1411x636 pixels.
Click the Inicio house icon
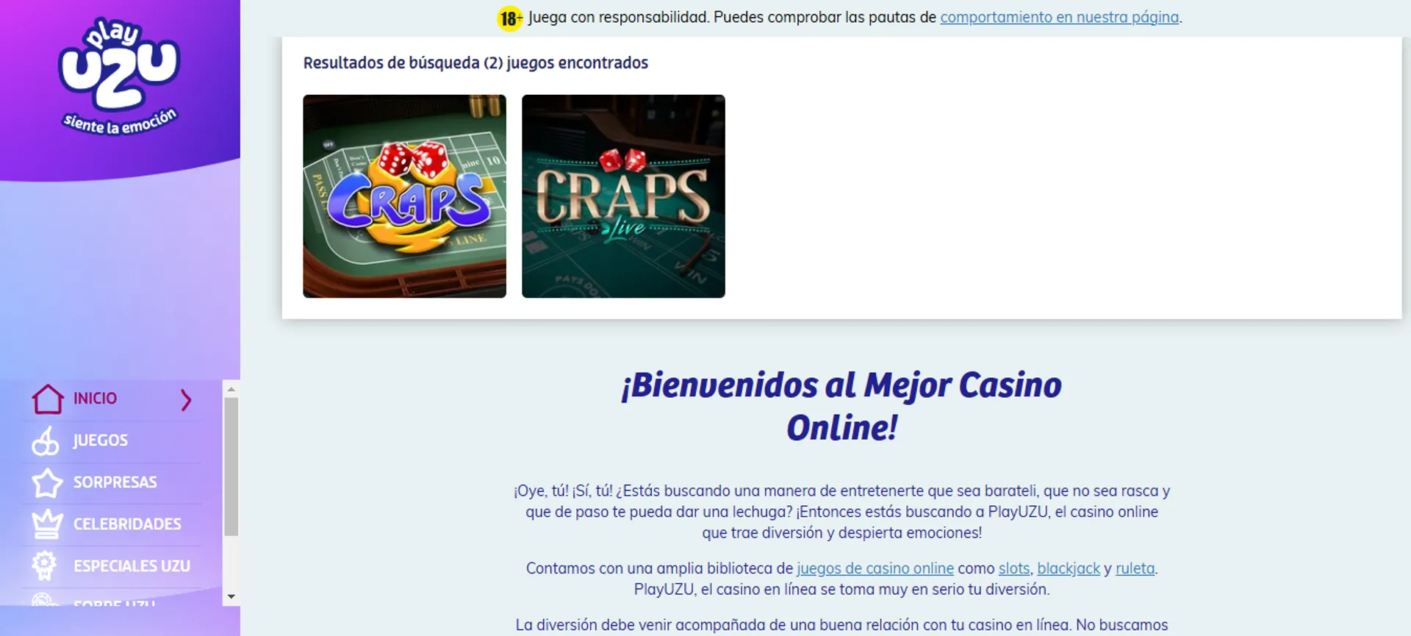(47, 399)
